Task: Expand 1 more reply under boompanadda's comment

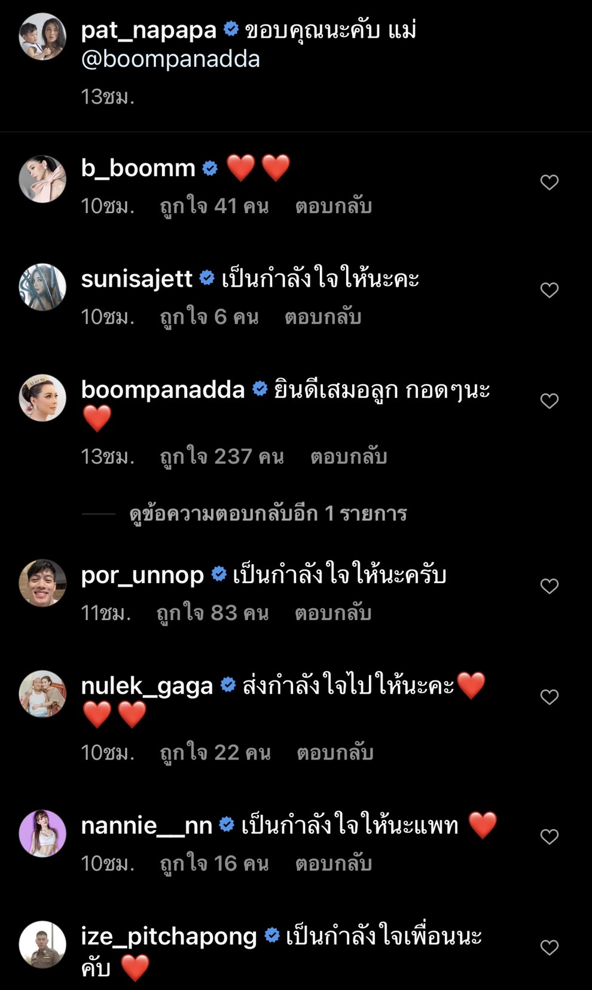Action: coord(268,514)
